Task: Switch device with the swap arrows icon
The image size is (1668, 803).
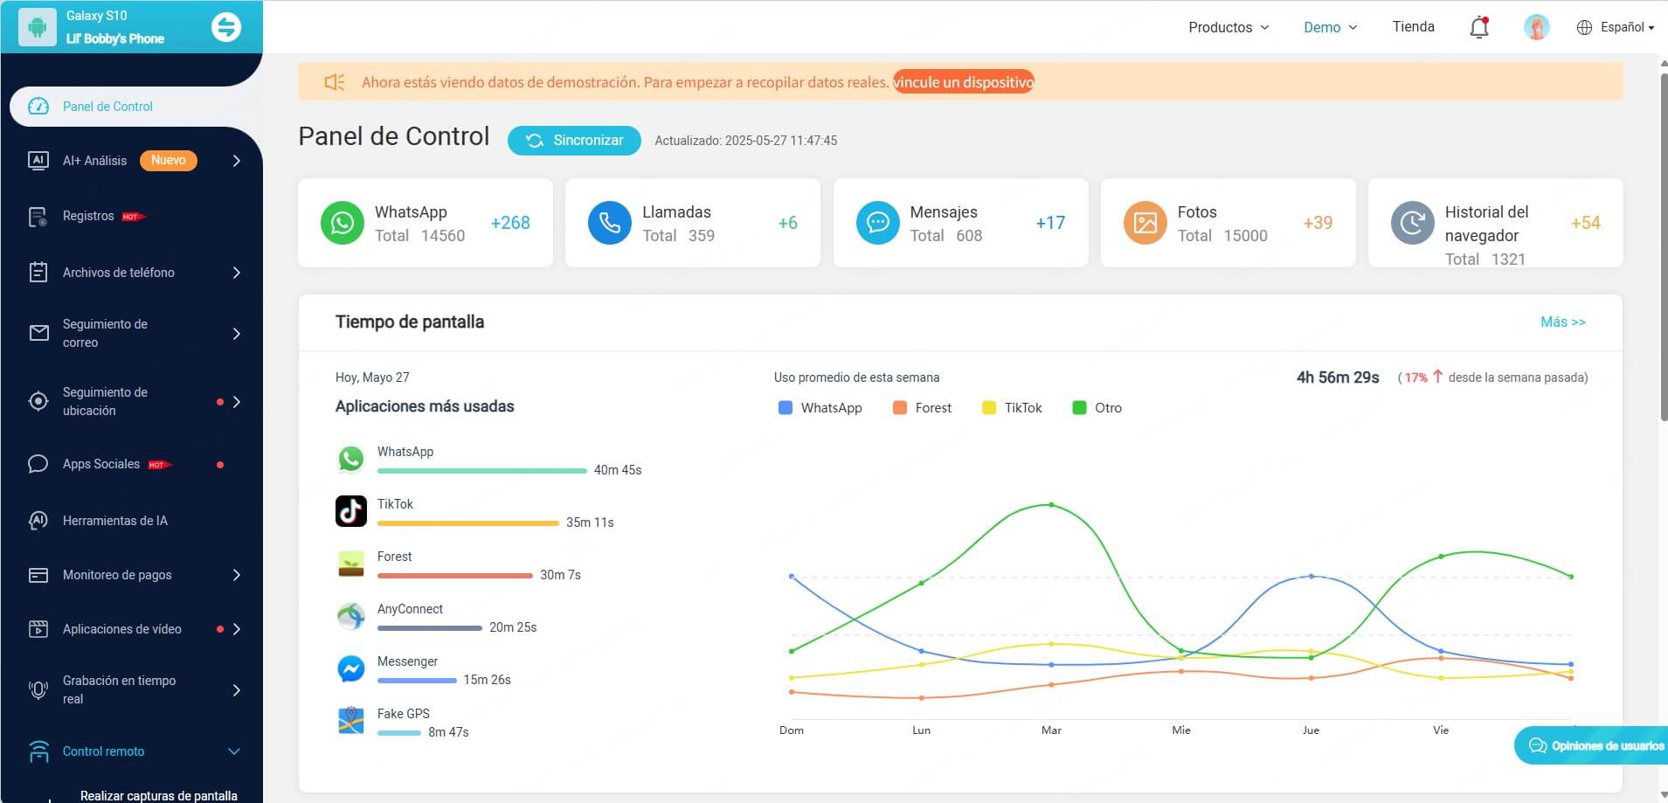Action: coord(226,27)
